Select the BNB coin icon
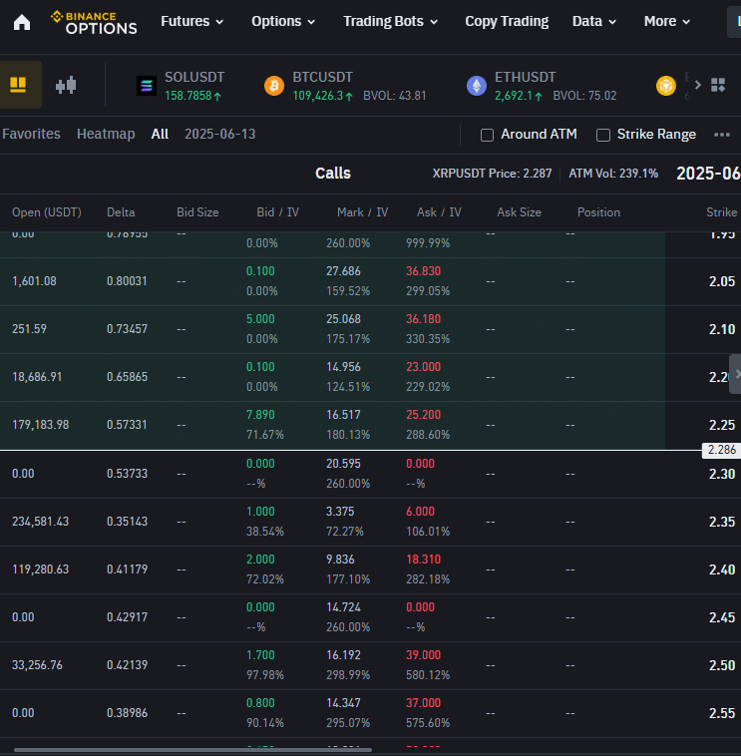 point(666,87)
